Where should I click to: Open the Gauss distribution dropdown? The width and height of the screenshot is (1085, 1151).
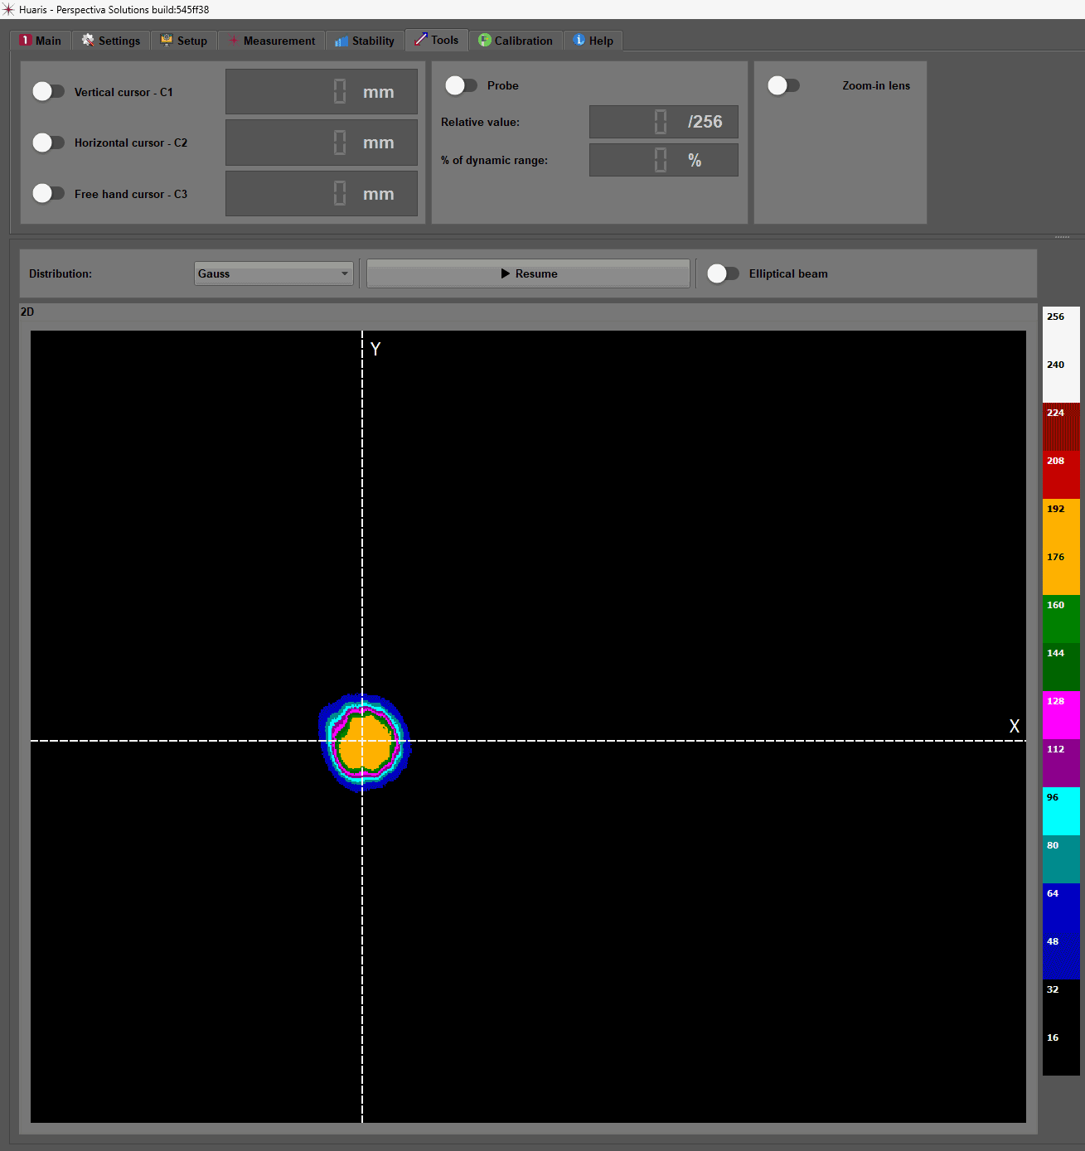(x=274, y=273)
